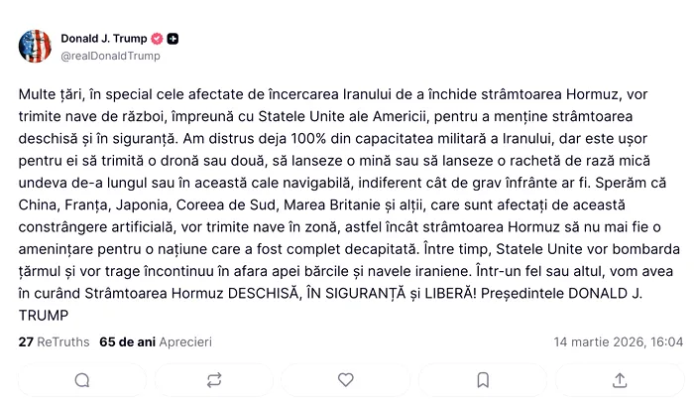Image resolution: width=694 pixels, height=406 pixels.
Task: Bookmark this post
Action: pyautogui.click(x=483, y=379)
